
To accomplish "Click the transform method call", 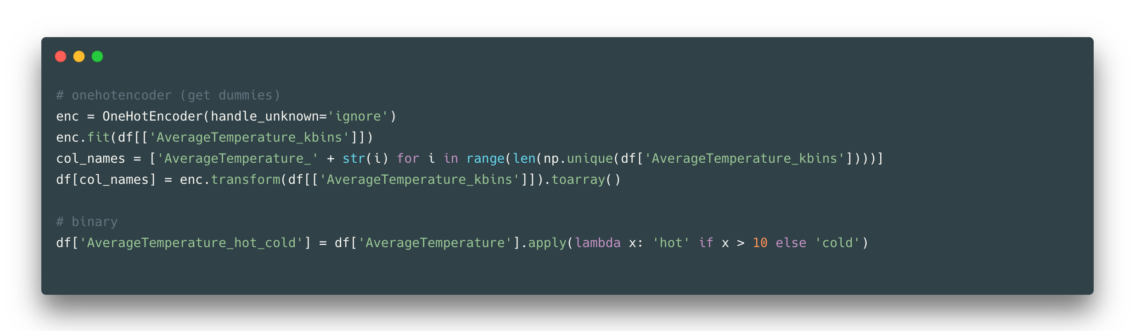I will (x=245, y=180).
